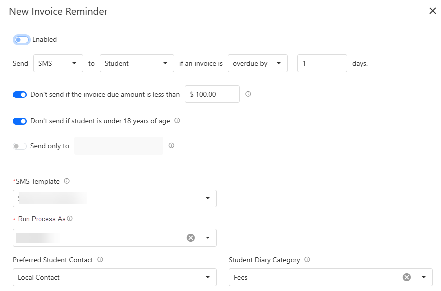This screenshot has width=441, height=291.
Task: Click info icon next to Preferred Student Contact
Action: 100,260
